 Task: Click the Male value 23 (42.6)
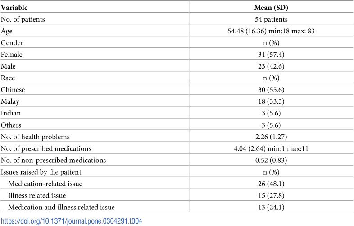271,66
